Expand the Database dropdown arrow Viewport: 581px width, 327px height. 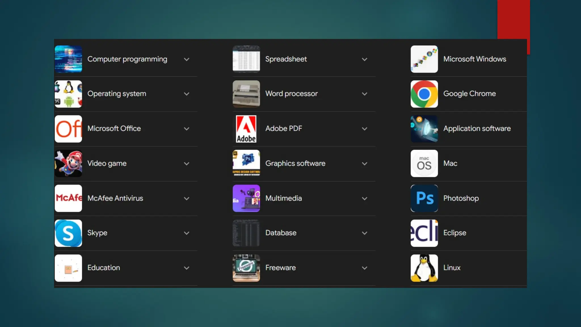(x=365, y=233)
